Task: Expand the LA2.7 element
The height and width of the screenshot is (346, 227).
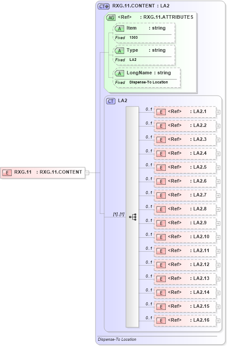Action: click(218, 196)
